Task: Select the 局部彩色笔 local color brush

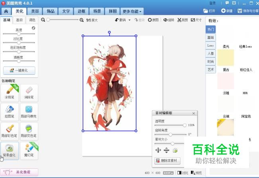Action: click(x=10, y=131)
